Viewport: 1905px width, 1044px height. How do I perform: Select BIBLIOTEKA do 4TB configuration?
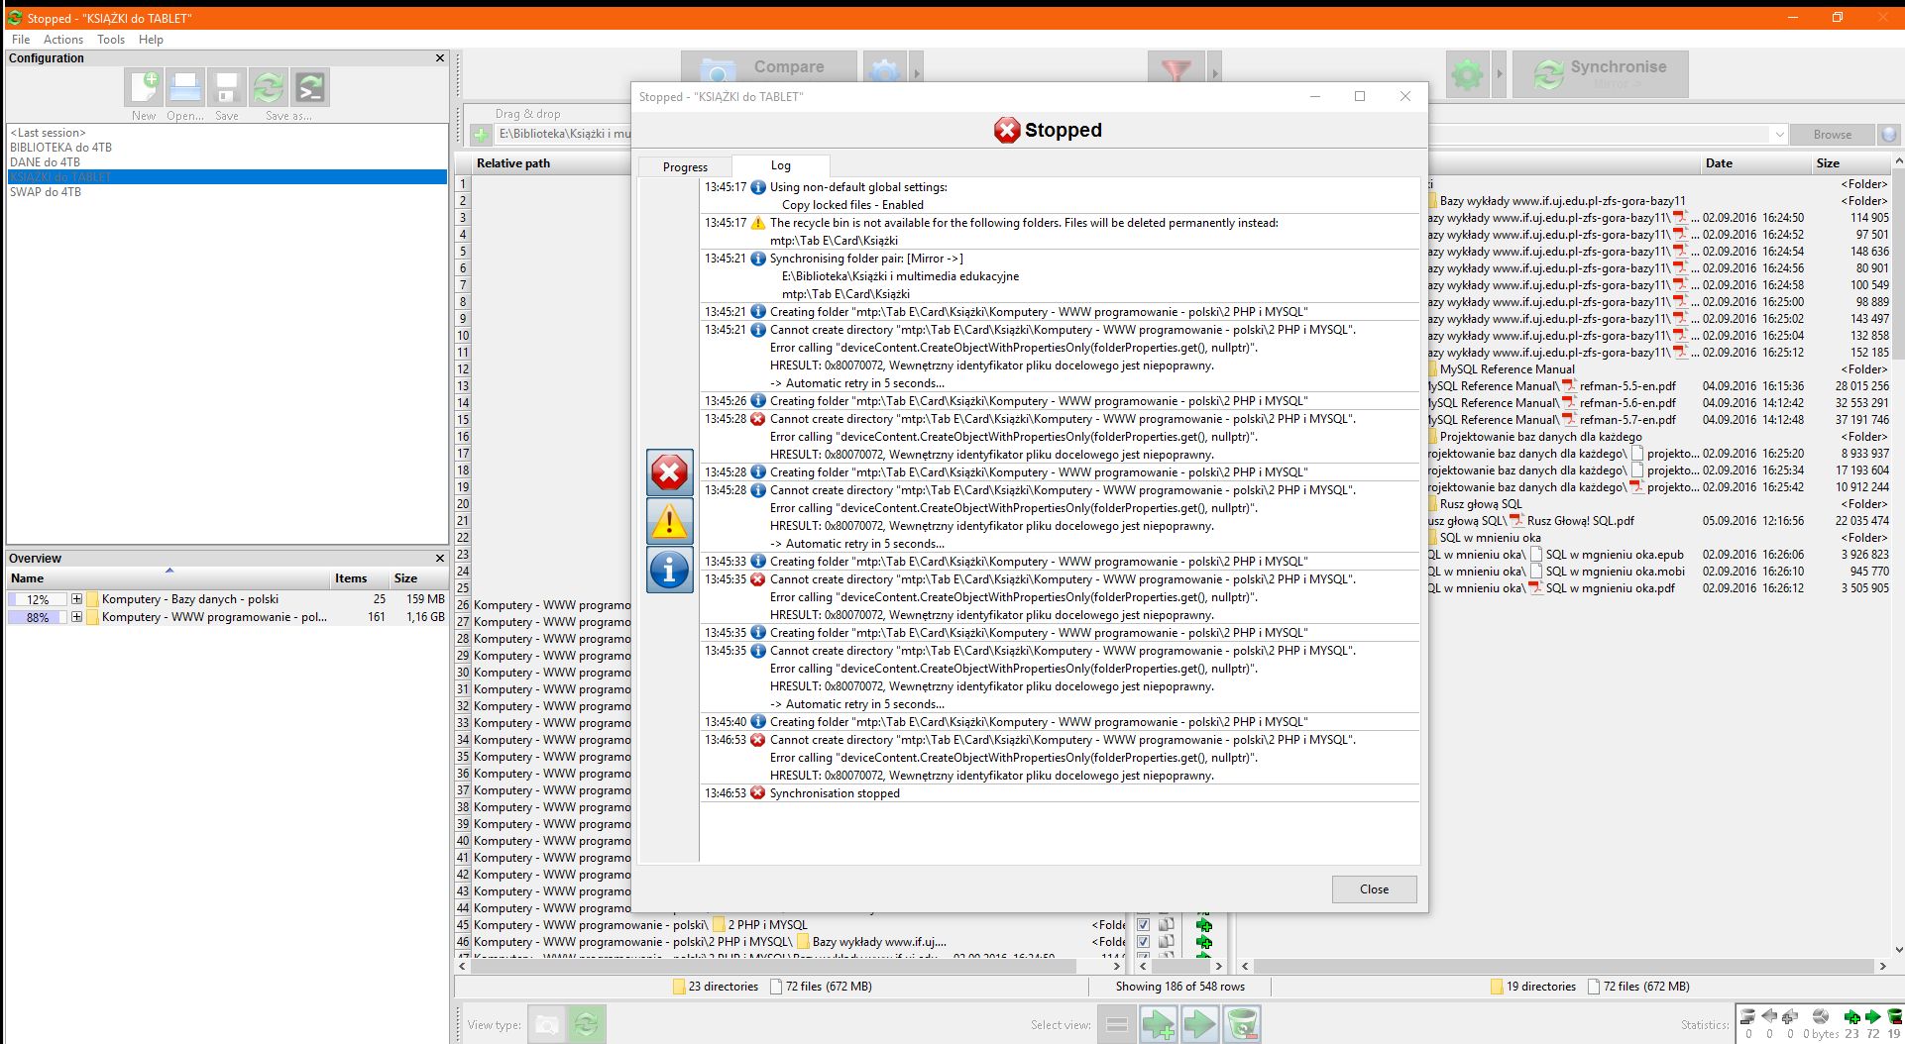point(227,148)
